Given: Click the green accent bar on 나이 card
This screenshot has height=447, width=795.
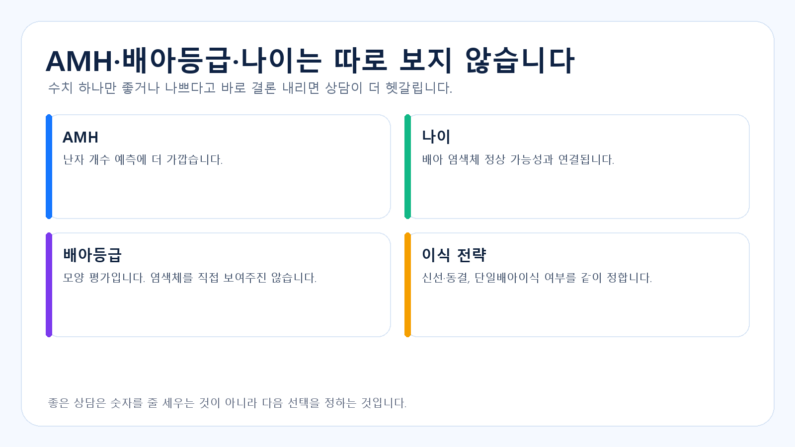Looking at the screenshot, I should (x=407, y=166).
